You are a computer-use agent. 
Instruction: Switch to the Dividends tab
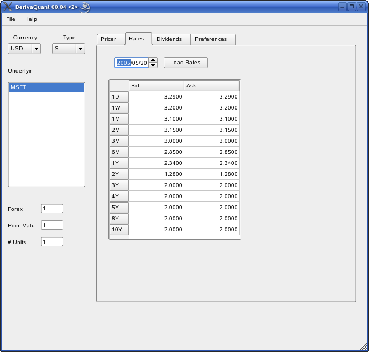(x=169, y=39)
